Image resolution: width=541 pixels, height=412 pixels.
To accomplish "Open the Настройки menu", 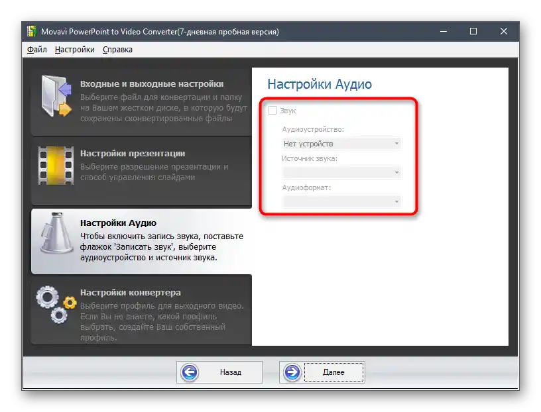I will click(x=74, y=50).
